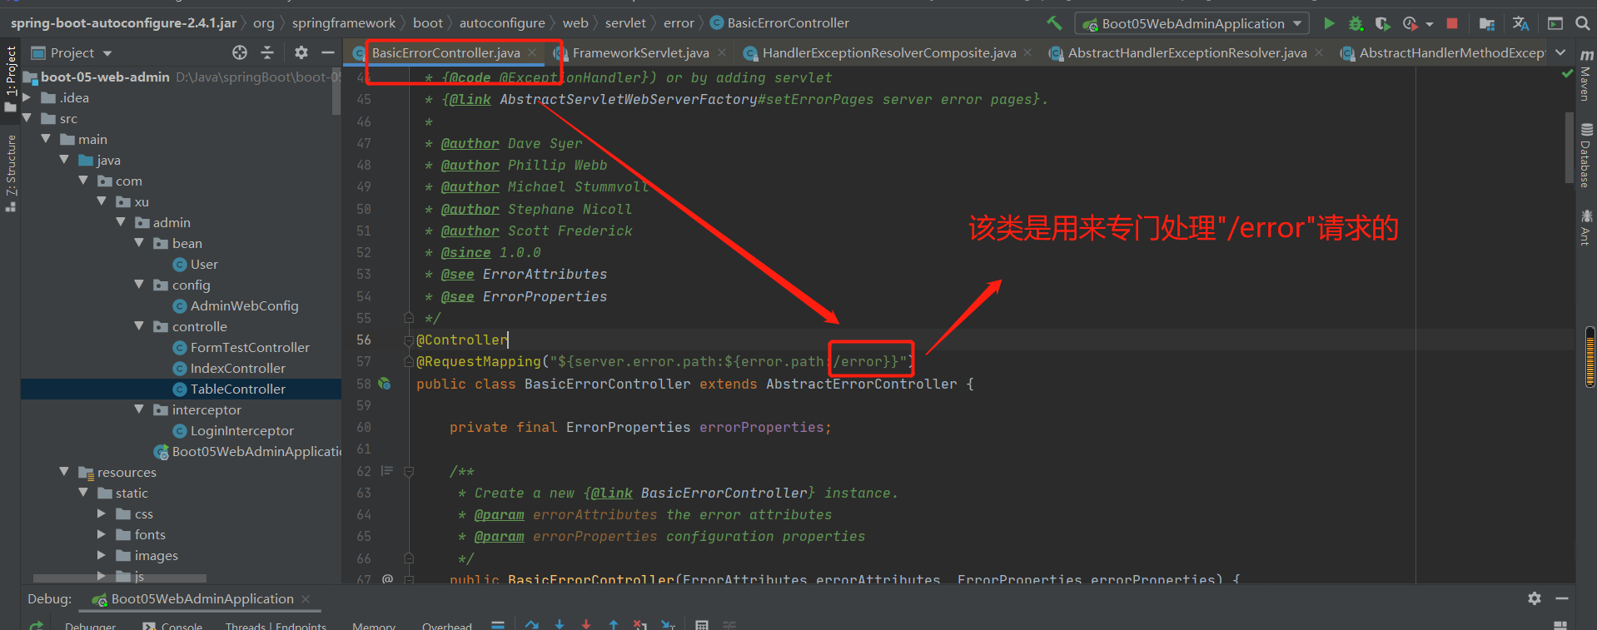Image resolution: width=1597 pixels, height=630 pixels.
Task: Click Collapse All icon in Project panel
Action: [267, 52]
